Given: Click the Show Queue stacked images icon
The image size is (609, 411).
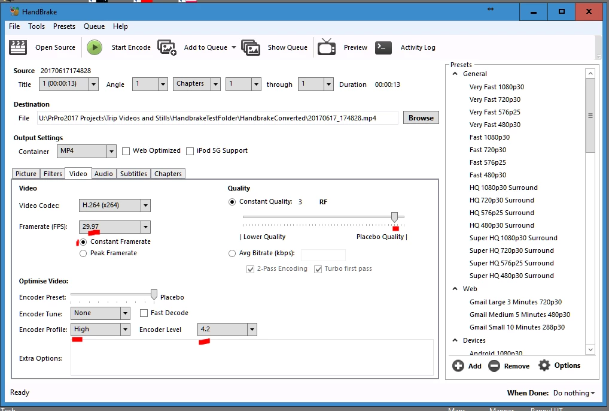Looking at the screenshot, I should tap(251, 47).
